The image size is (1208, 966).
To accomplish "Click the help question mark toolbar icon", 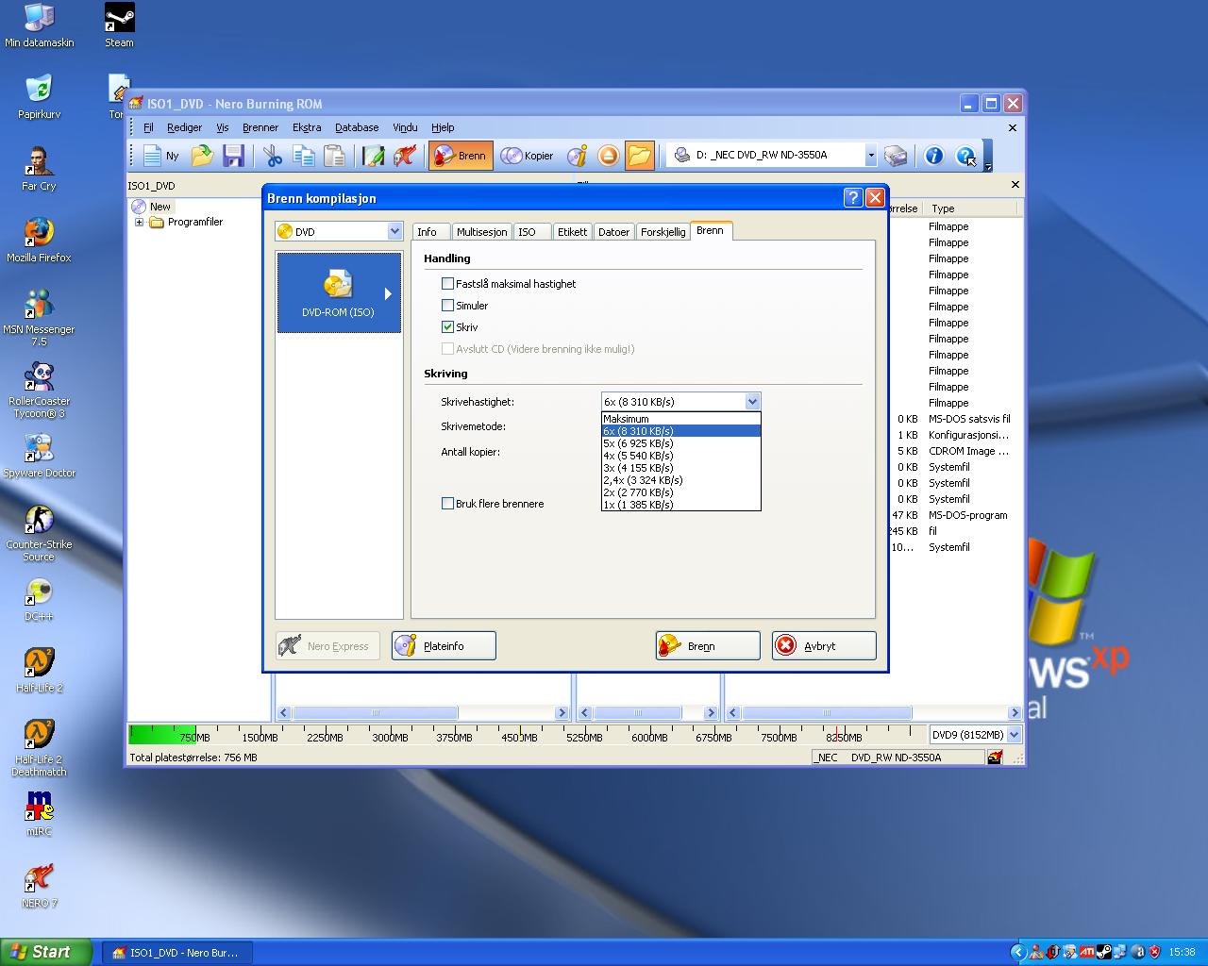I will coord(965,156).
